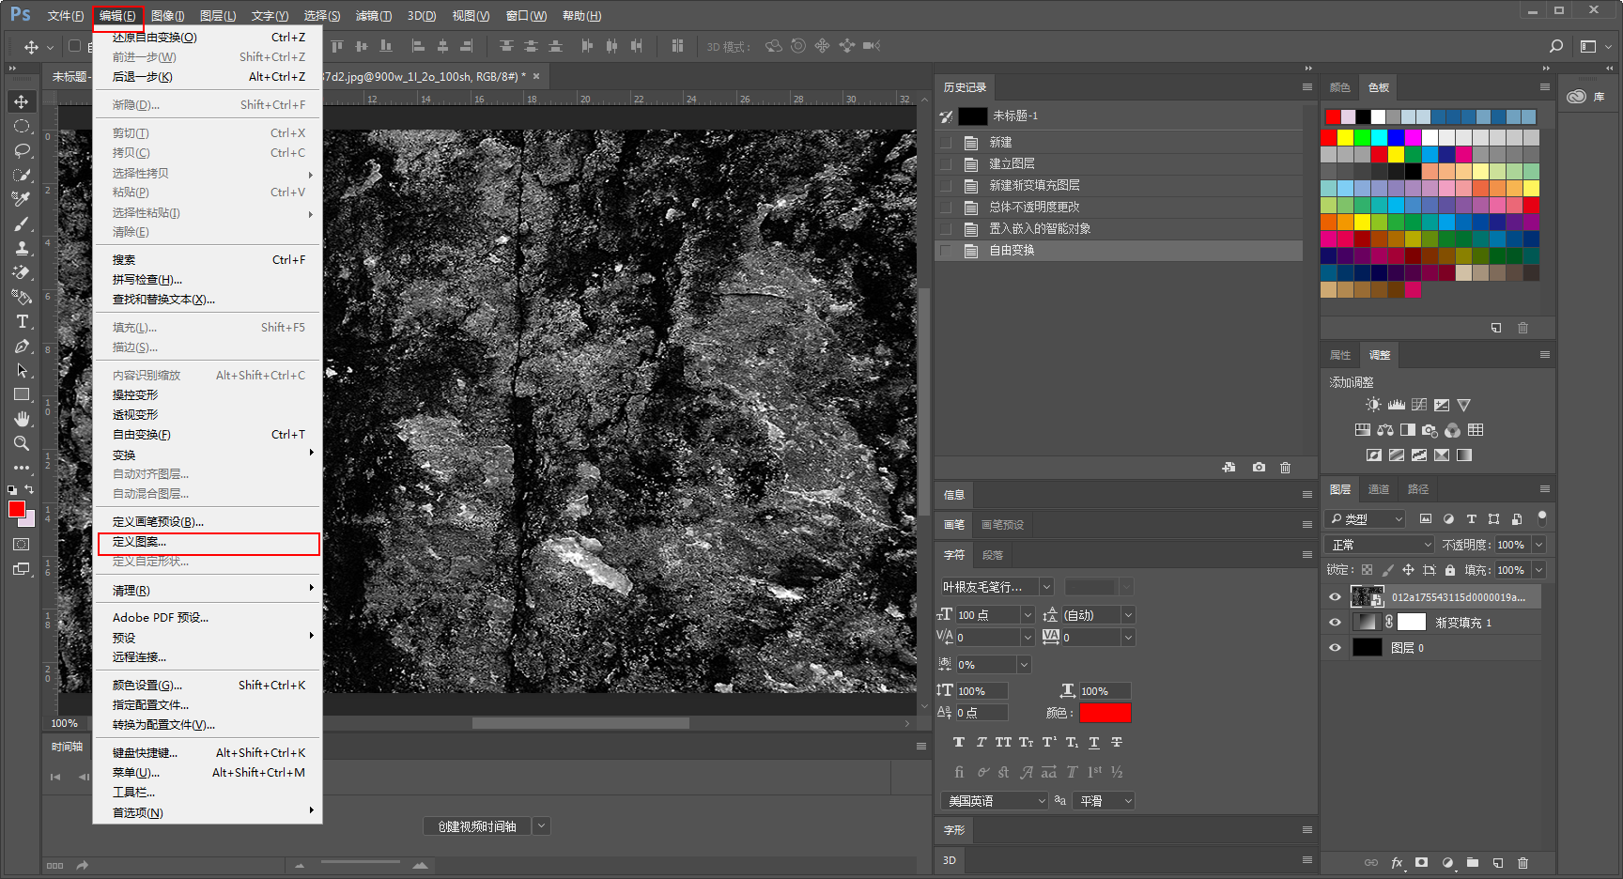This screenshot has height=879, width=1623.
Task: Open the layer blend mode 正常 dropdown
Action: (1380, 545)
